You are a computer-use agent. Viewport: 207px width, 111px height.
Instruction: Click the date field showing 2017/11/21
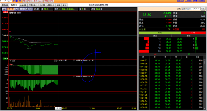(x=187, y=9)
